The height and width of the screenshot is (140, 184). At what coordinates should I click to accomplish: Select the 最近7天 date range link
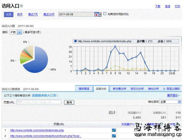(33, 14)
